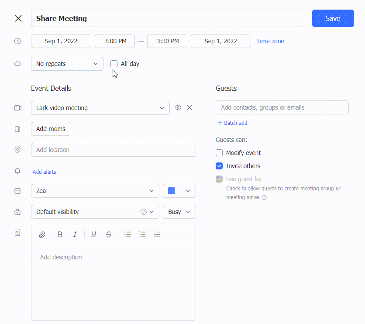
Task: Expand the Default visibility dropdown
Action: click(94, 212)
